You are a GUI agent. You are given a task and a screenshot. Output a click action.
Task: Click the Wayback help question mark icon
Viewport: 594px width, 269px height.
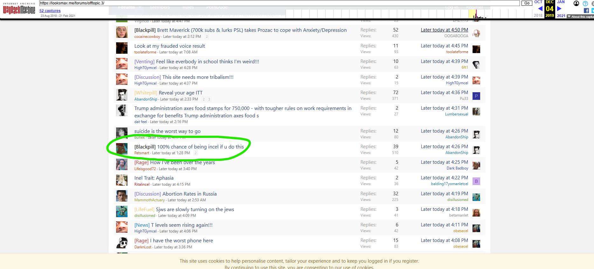(x=585, y=3)
